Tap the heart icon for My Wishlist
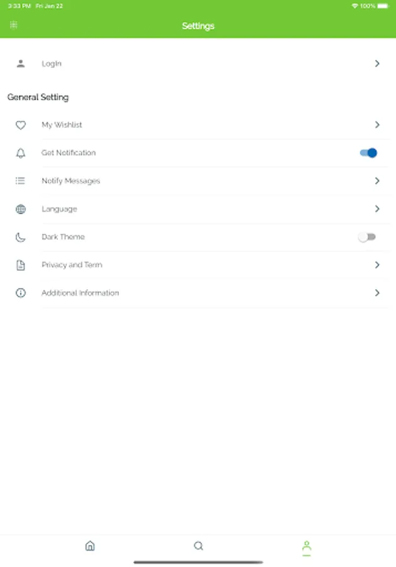The height and width of the screenshot is (567, 396). point(21,125)
